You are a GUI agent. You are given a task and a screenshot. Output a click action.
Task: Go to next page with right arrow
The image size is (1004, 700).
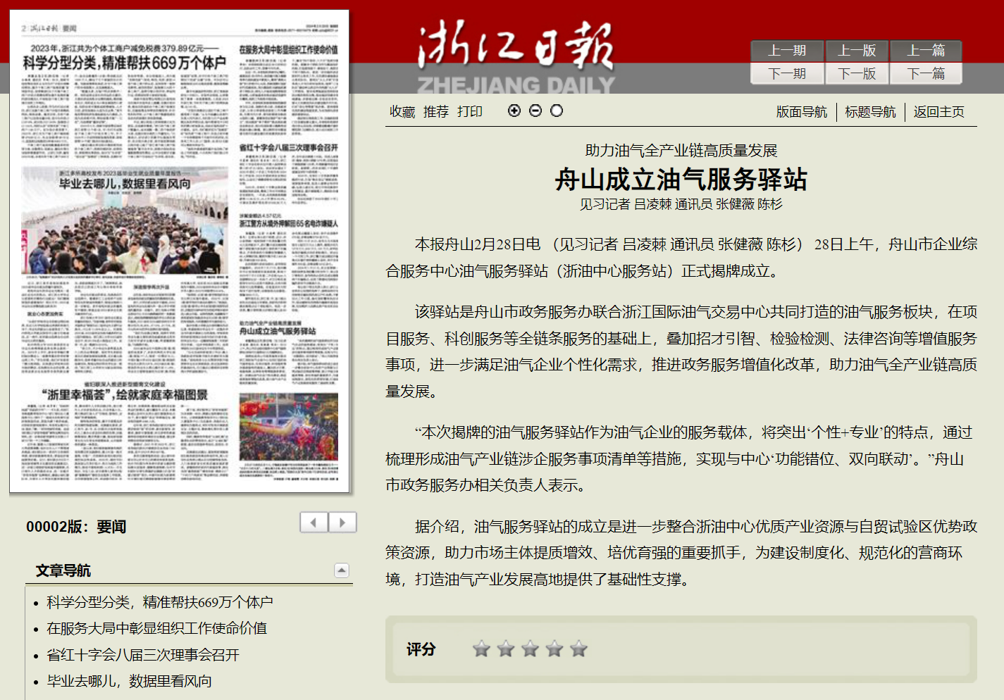click(x=342, y=523)
